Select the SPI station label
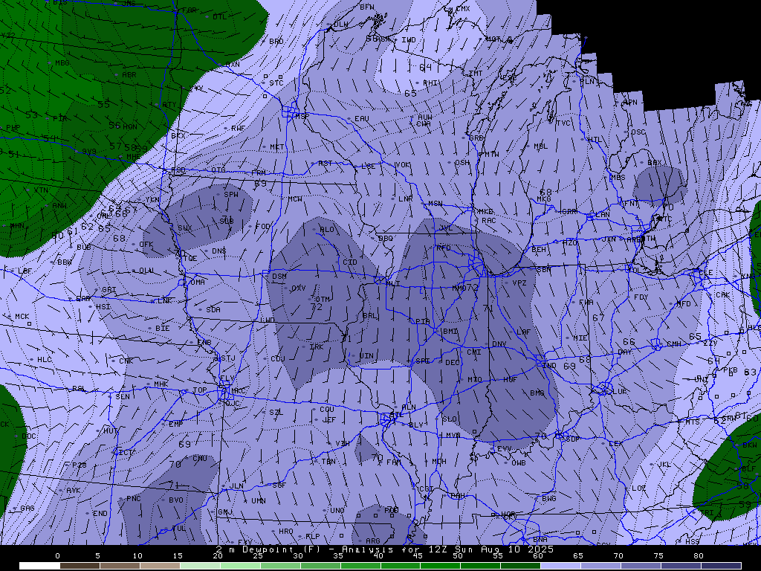This screenshot has width=761, height=571. (423, 361)
